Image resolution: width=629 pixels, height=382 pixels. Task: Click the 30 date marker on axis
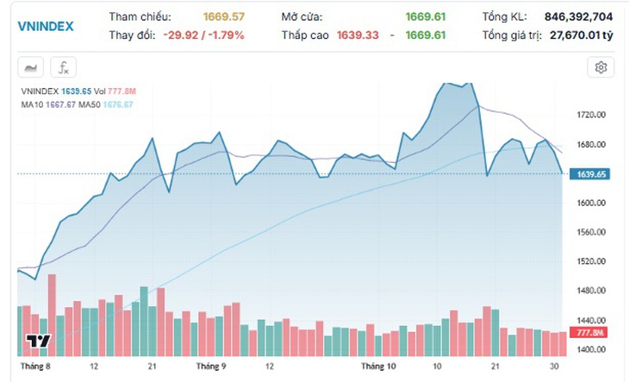[554, 366]
